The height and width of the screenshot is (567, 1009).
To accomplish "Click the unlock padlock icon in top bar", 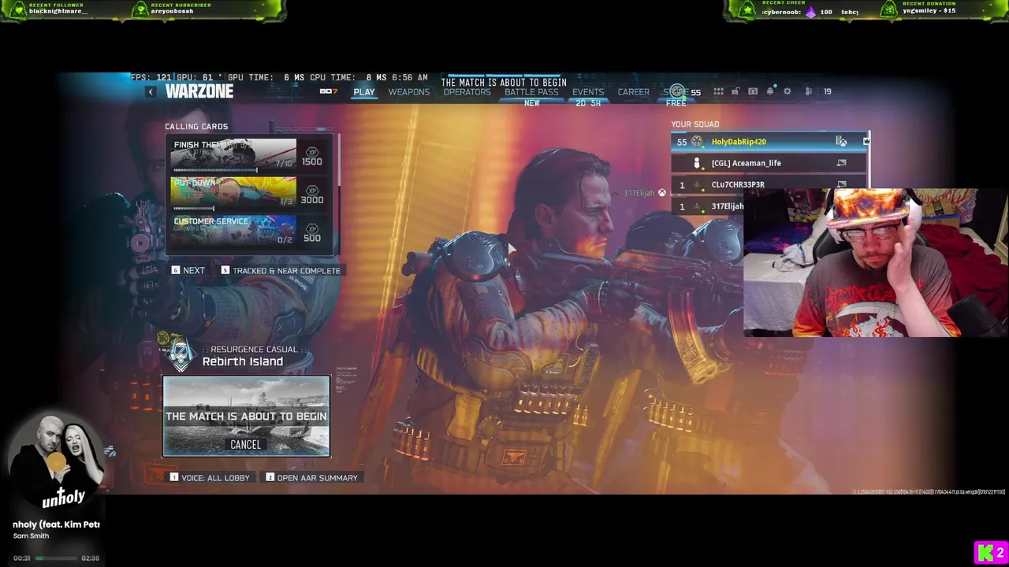I will 735,91.
